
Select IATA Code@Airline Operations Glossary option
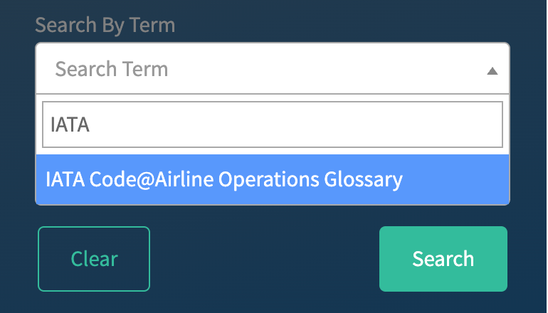click(224, 179)
